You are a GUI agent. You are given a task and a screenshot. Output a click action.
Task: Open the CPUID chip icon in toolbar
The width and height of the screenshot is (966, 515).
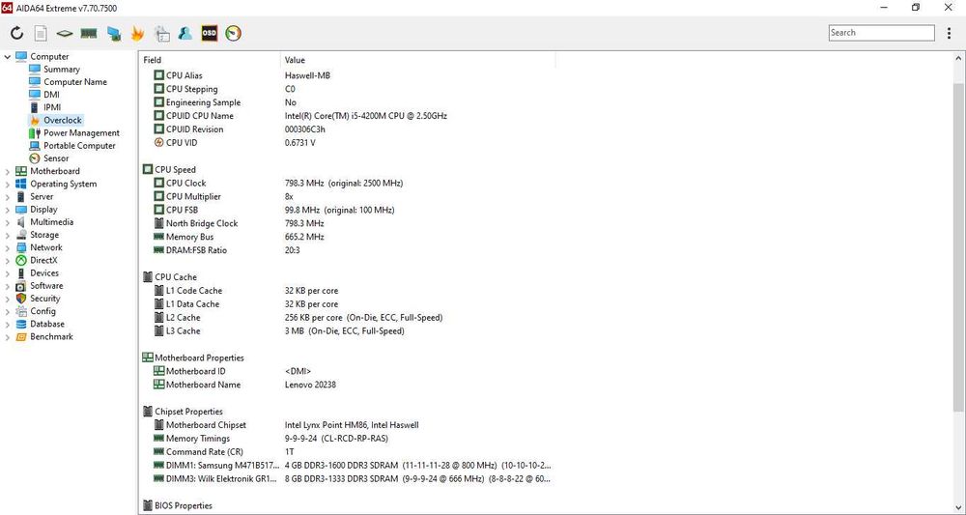coord(65,33)
